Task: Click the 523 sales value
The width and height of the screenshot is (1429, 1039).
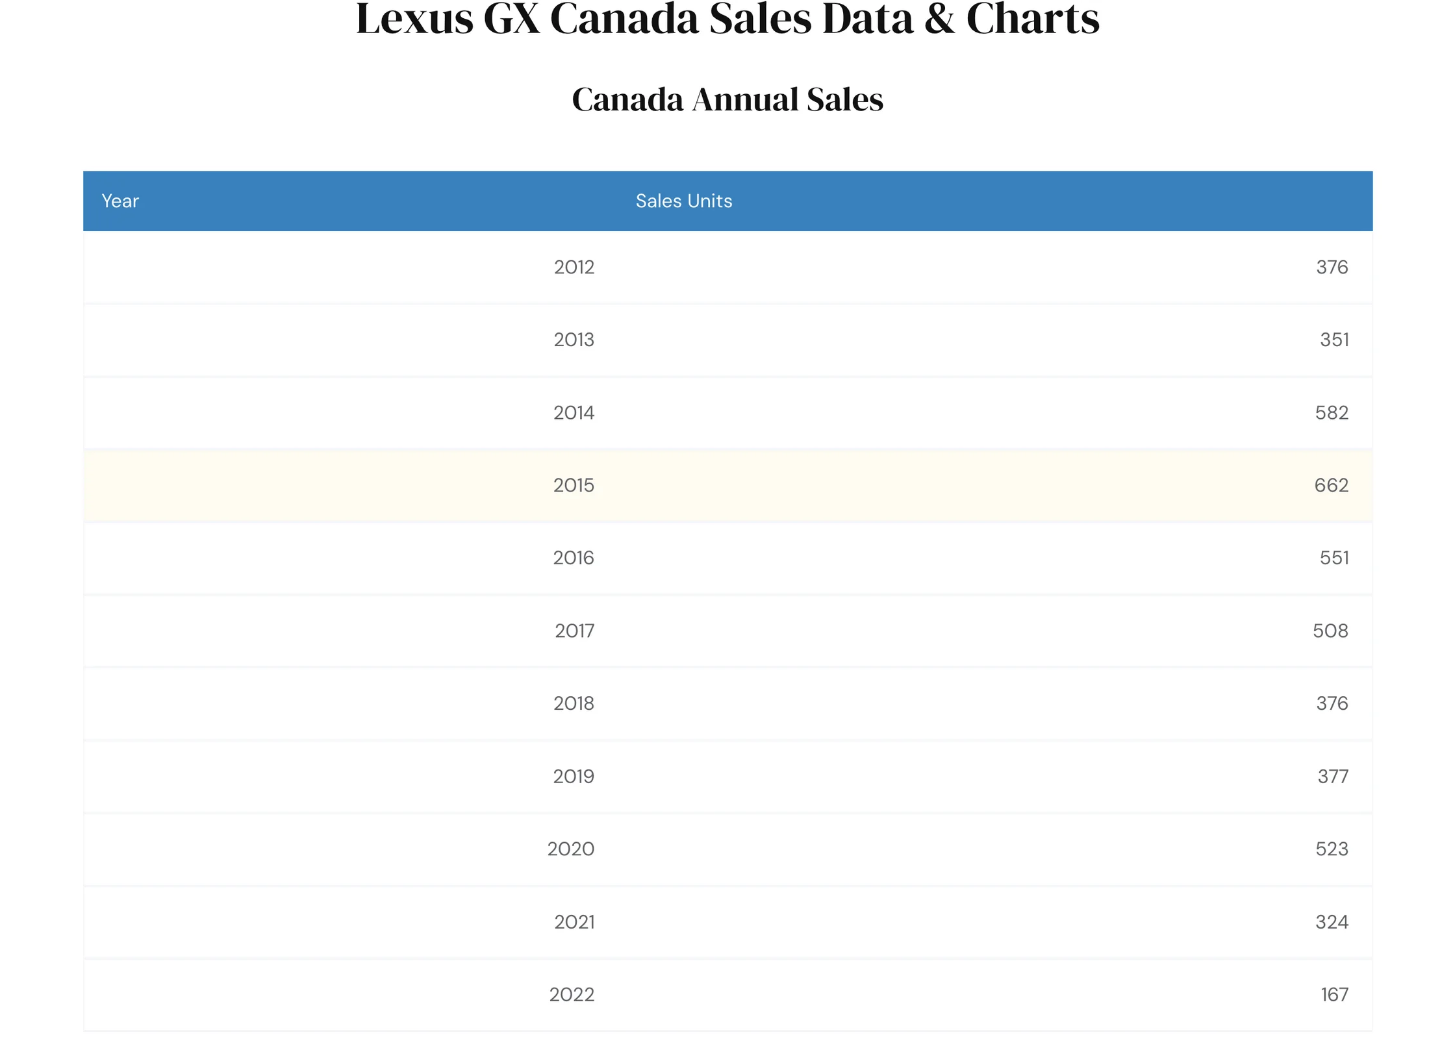Action: [1332, 849]
